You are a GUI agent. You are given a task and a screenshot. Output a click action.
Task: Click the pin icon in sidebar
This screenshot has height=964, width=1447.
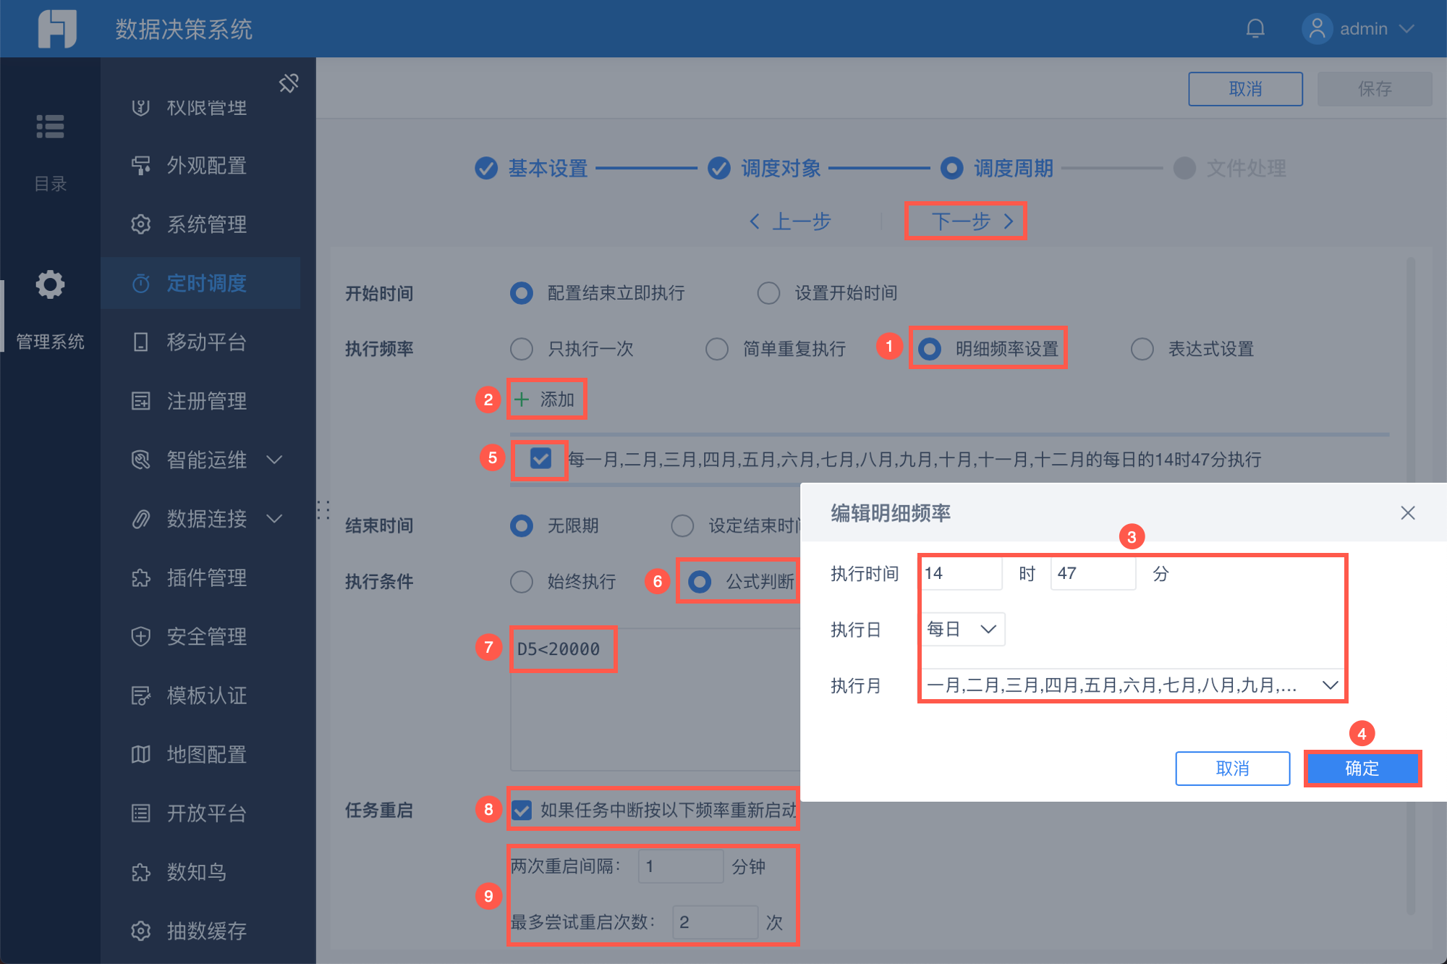[x=289, y=83]
